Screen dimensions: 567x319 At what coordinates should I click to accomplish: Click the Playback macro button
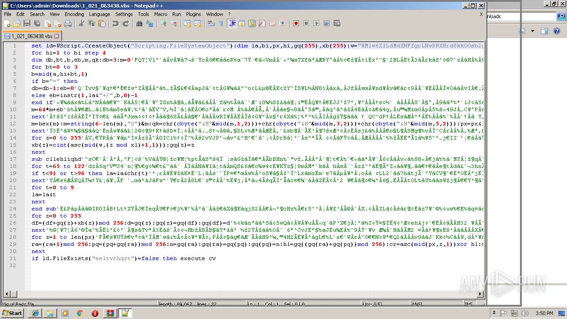(x=316, y=23)
